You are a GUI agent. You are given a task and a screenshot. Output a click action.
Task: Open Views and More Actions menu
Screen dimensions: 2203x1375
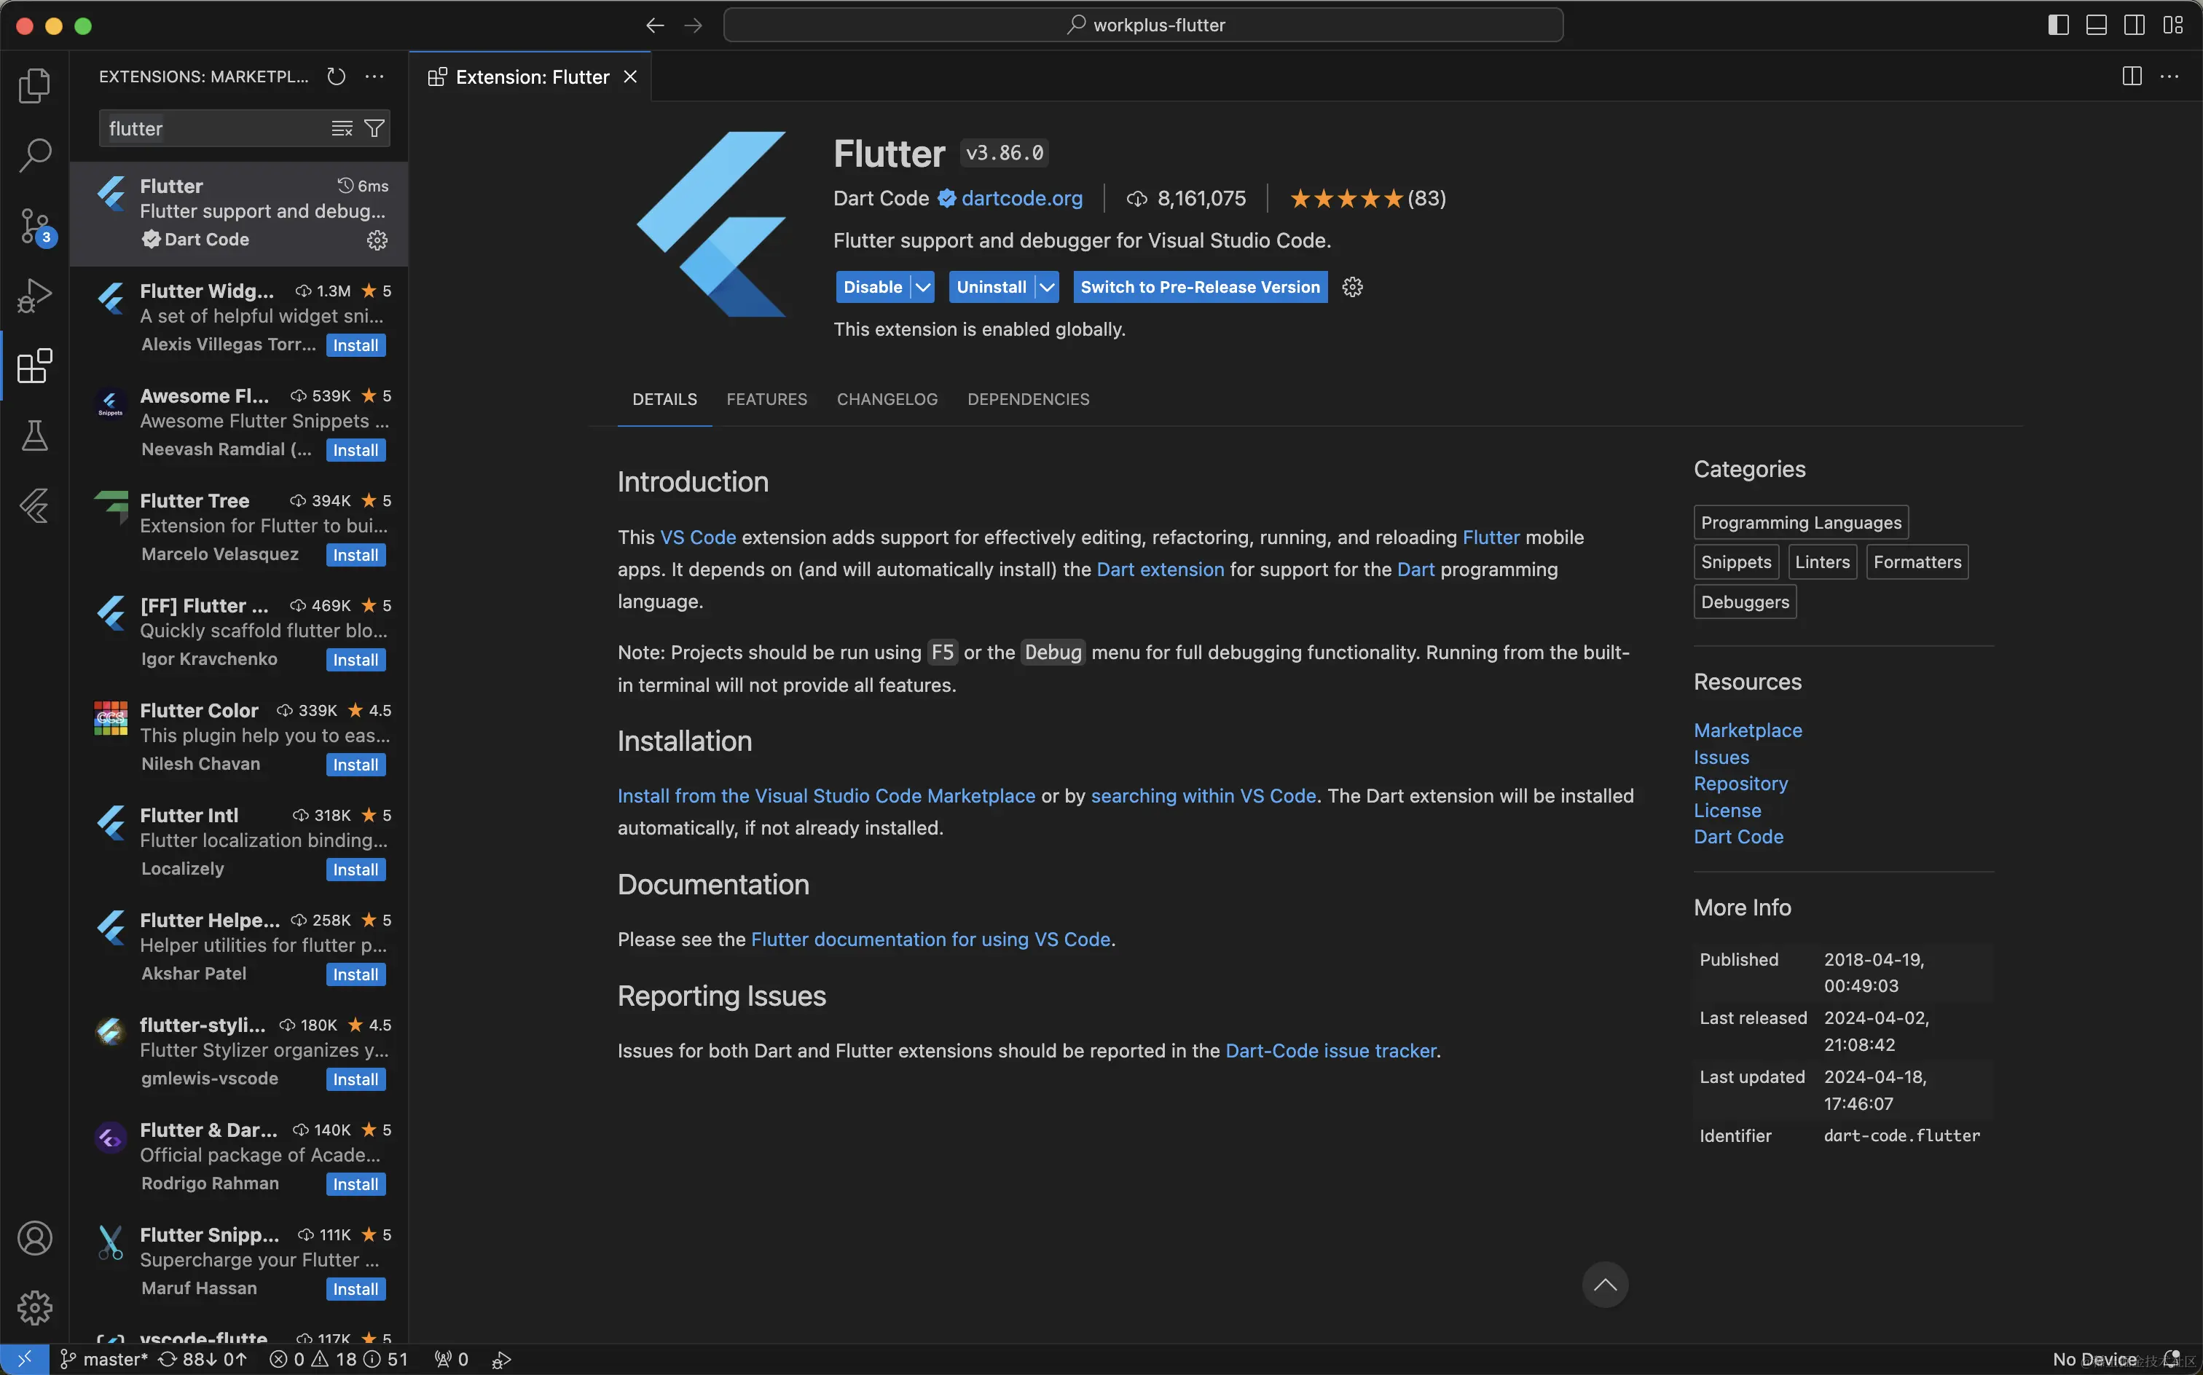pyautogui.click(x=374, y=76)
